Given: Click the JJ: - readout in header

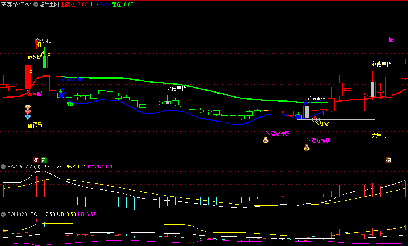Looking at the screenshot, I should pos(94,4).
